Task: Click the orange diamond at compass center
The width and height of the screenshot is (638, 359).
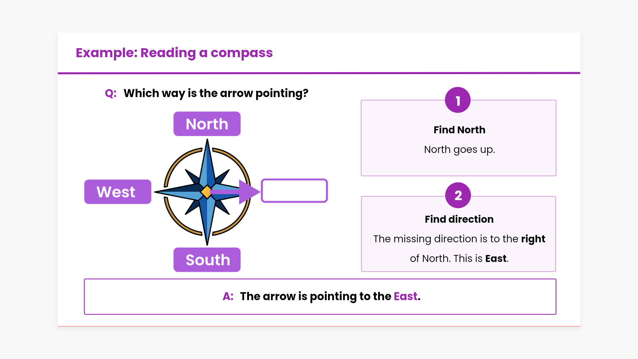Action: point(206,192)
